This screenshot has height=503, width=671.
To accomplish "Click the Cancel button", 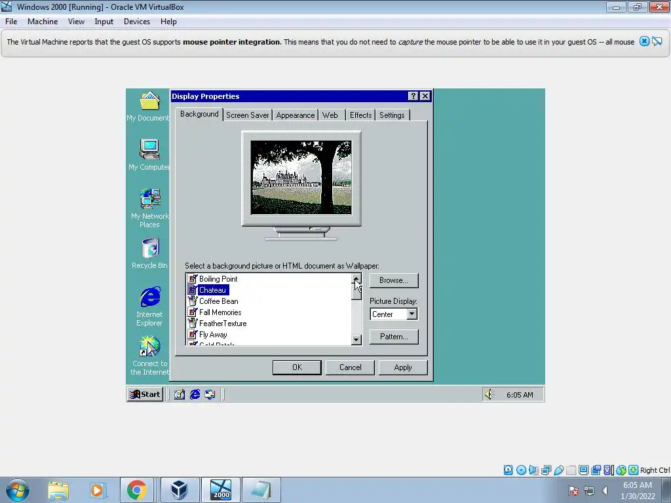I will click(350, 367).
